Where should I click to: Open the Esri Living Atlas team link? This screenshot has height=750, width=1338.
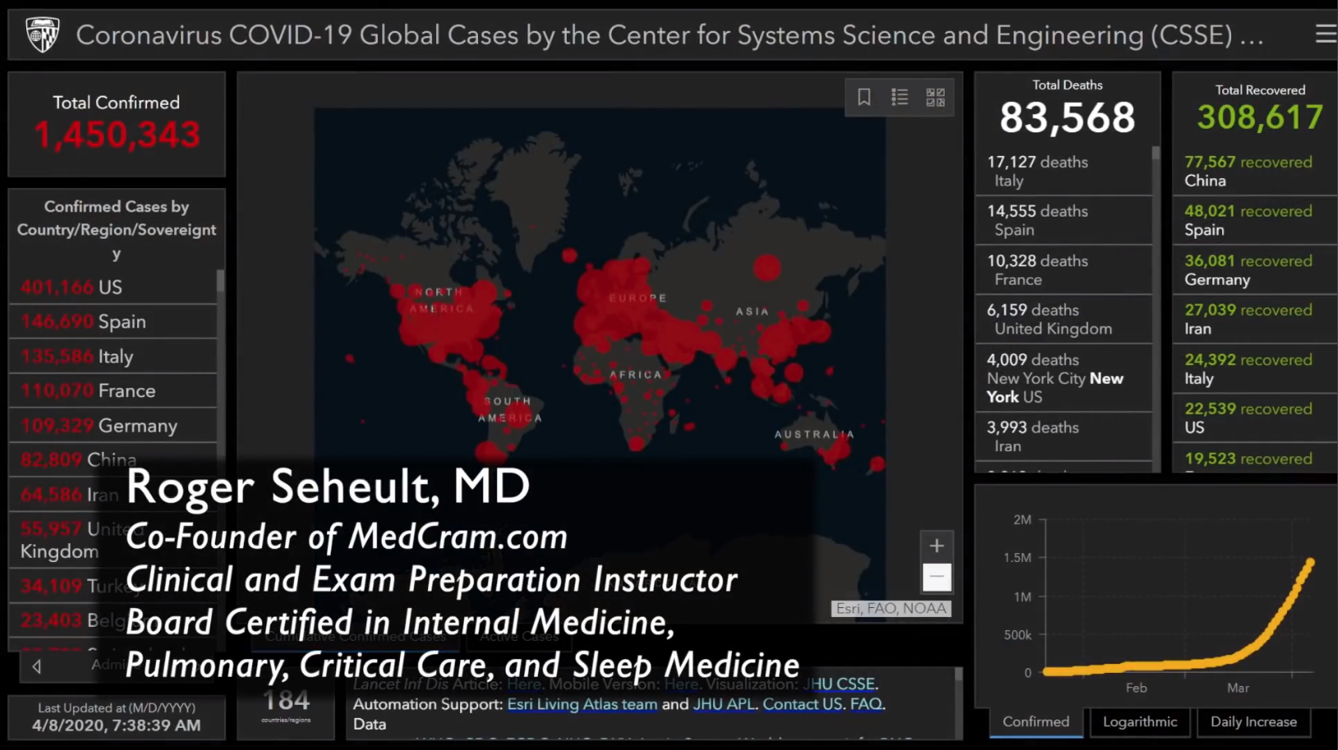pyautogui.click(x=582, y=704)
